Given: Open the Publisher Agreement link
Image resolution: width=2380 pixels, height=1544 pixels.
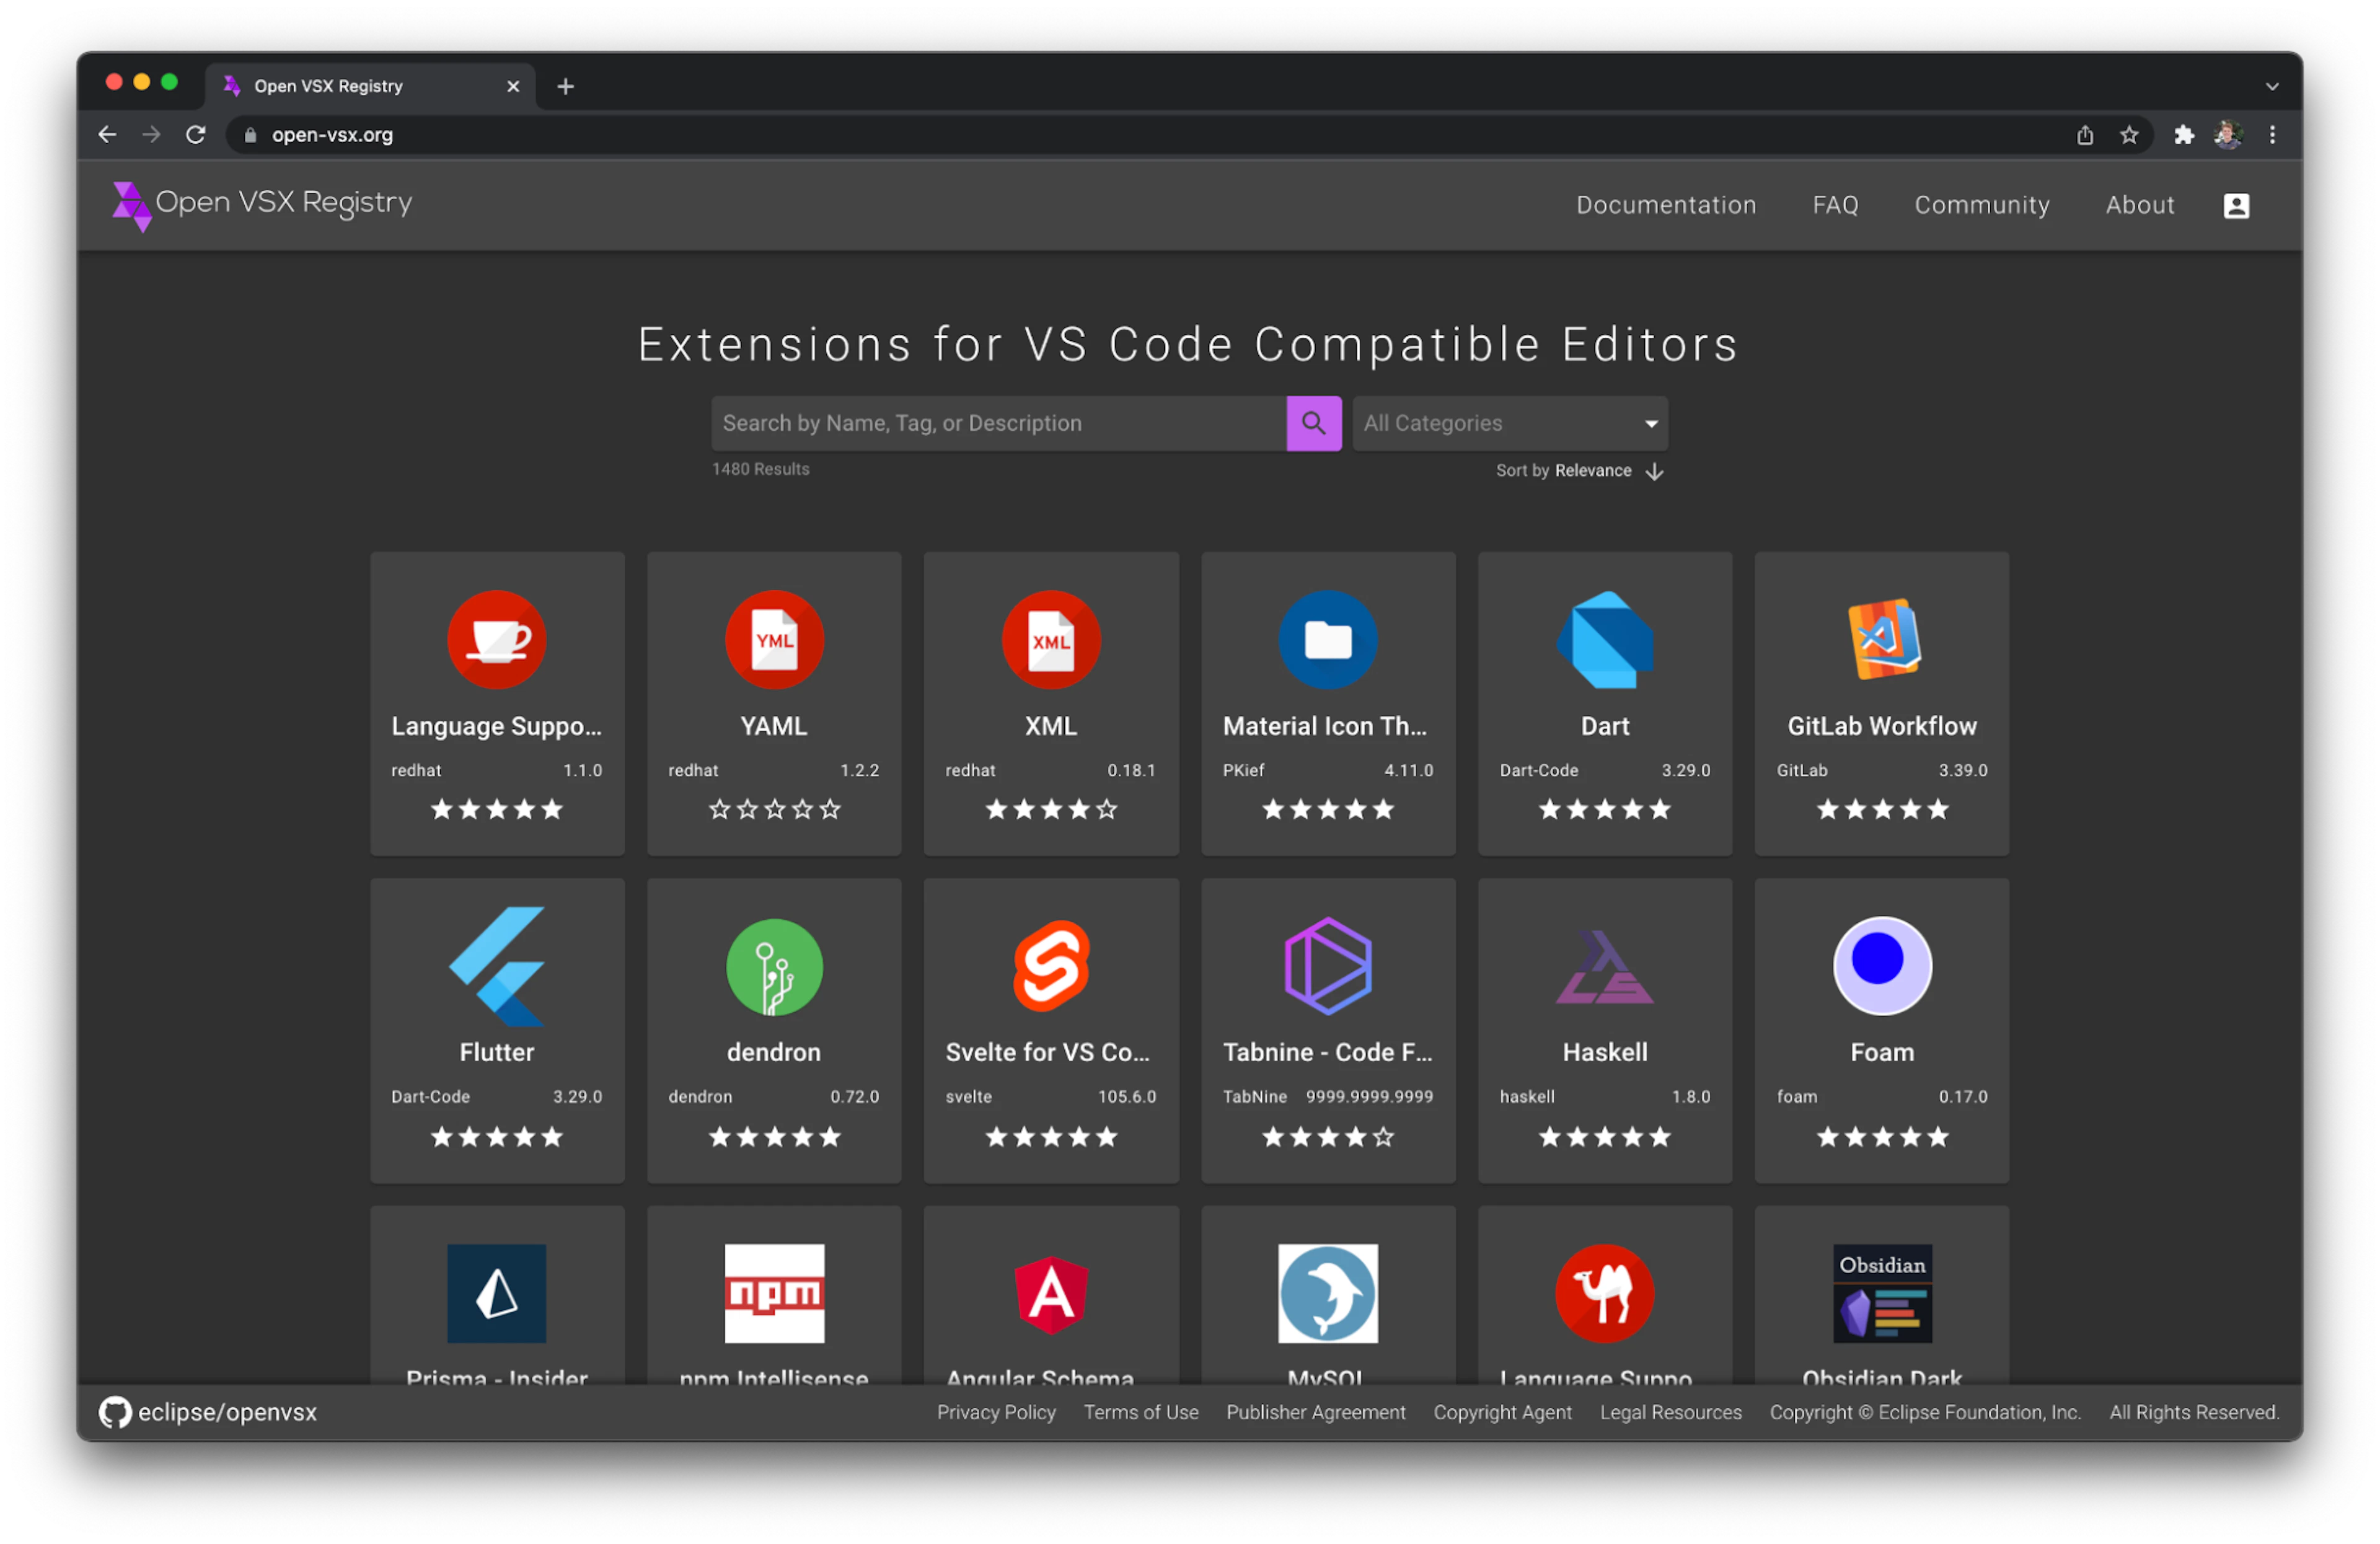Looking at the screenshot, I should pyautogui.click(x=1316, y=1412).
